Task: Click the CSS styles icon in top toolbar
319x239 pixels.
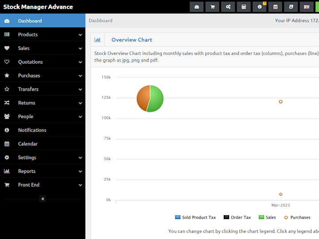Action: click(x=291, y=7)
